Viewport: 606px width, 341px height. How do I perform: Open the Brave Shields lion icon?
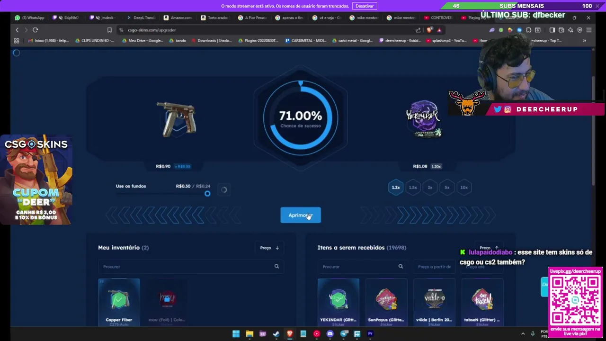click(x=430, y=30)
